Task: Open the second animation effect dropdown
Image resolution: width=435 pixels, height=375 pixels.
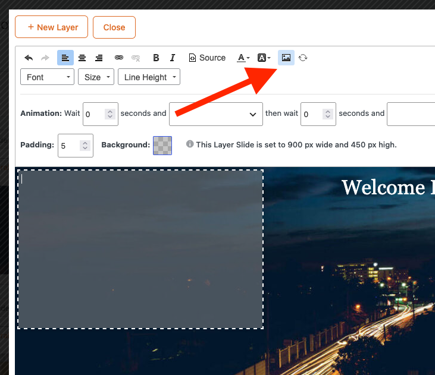Action: pos(411,114)
